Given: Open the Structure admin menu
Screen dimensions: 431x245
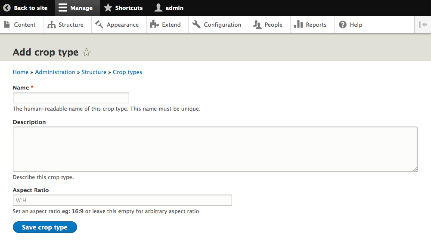Looking at the screenshot, I should pos(66,25).
